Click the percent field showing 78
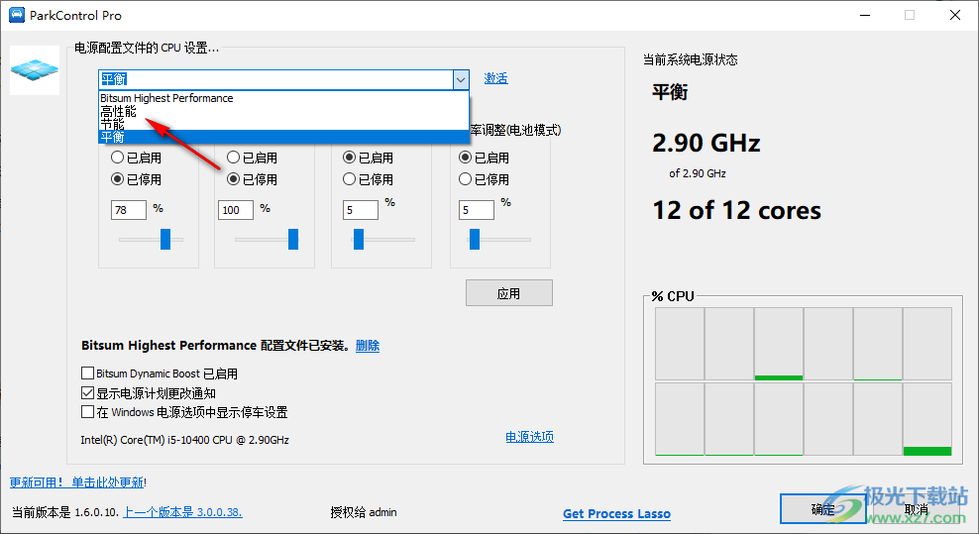This screenshot has width=979, height=534. 129,210
